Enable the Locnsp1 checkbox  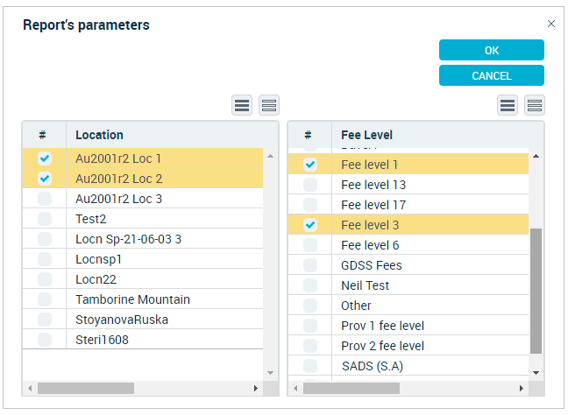tap(45, 259)
